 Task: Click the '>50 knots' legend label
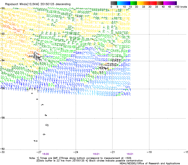pos(181,7)
